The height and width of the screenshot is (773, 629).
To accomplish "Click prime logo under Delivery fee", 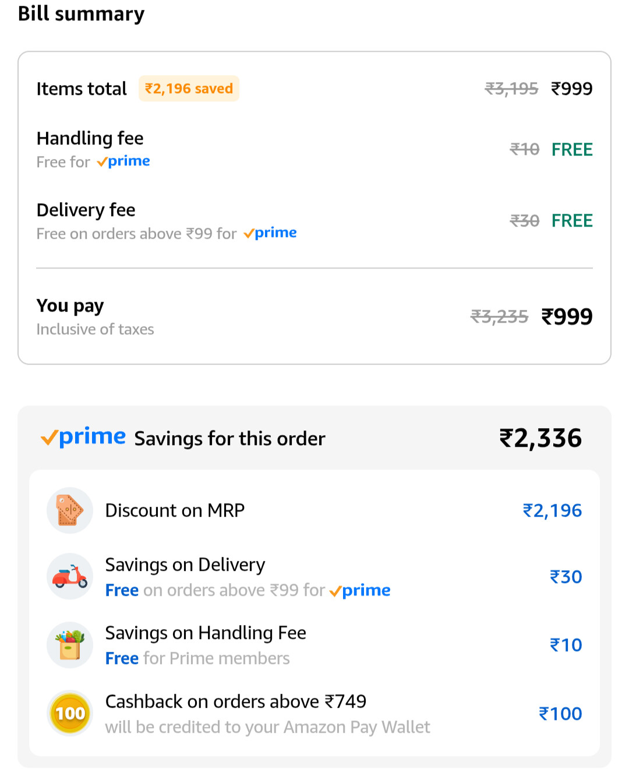I will [x=270, y=233].
